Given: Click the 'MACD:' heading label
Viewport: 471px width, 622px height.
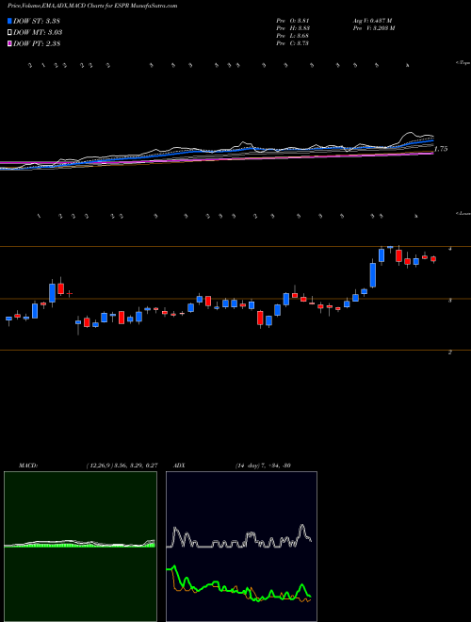Looking at the screenshot, I should pos(28,466).
